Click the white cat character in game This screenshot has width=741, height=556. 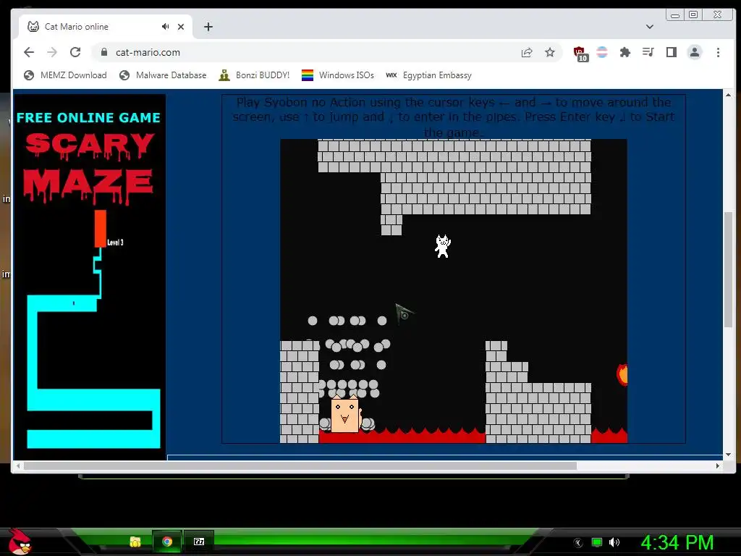click(x=442, y=246)
